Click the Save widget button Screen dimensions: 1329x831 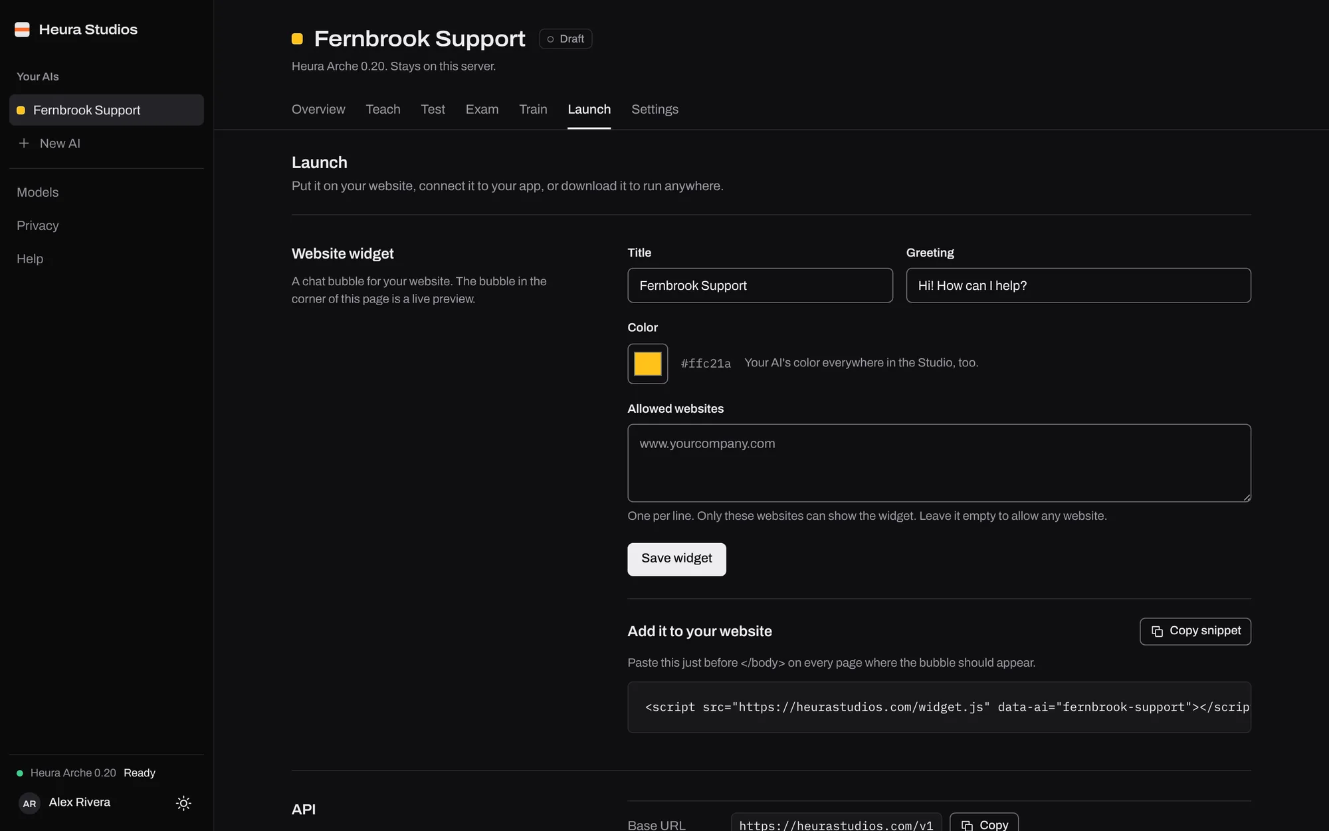click(x=676, y=559)
